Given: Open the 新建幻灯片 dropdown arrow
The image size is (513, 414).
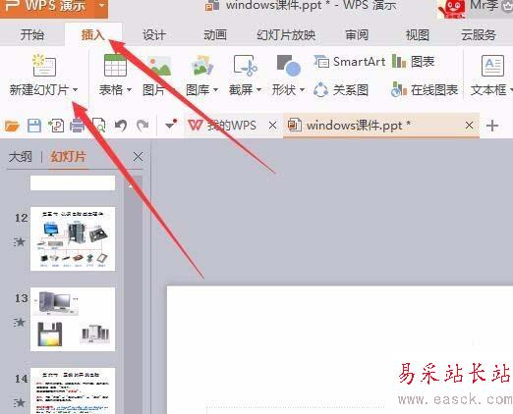Looking at the screenshot, I should (x=76, y=89).
